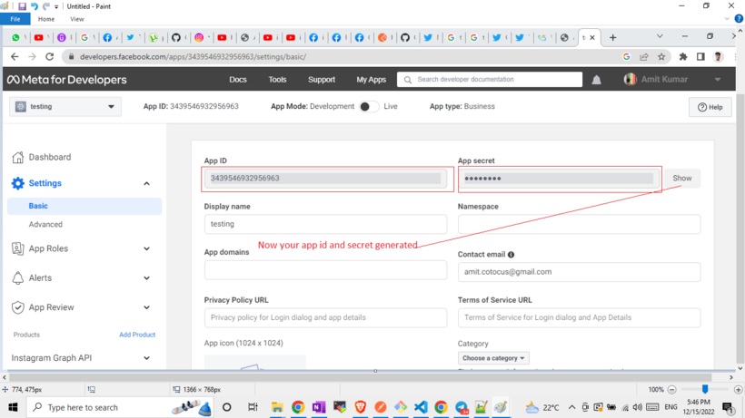Open the Docs menu item

coord(238,80)
